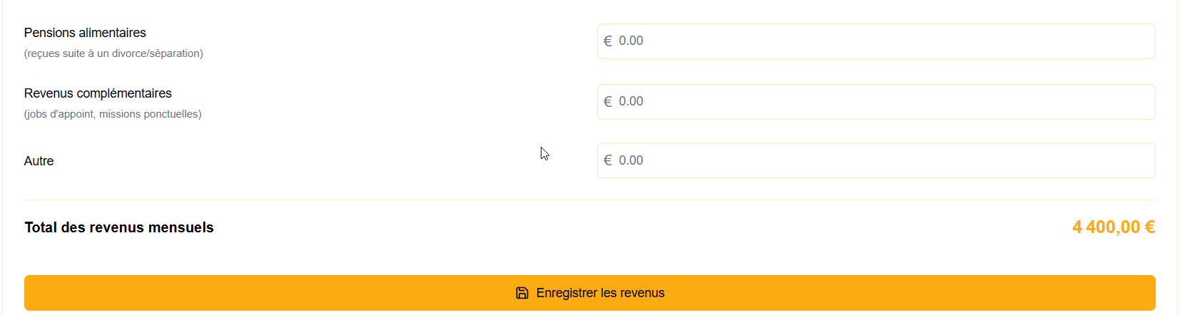
Task: Save income with Enregistrer les revenus button
Action: (590, 293)
